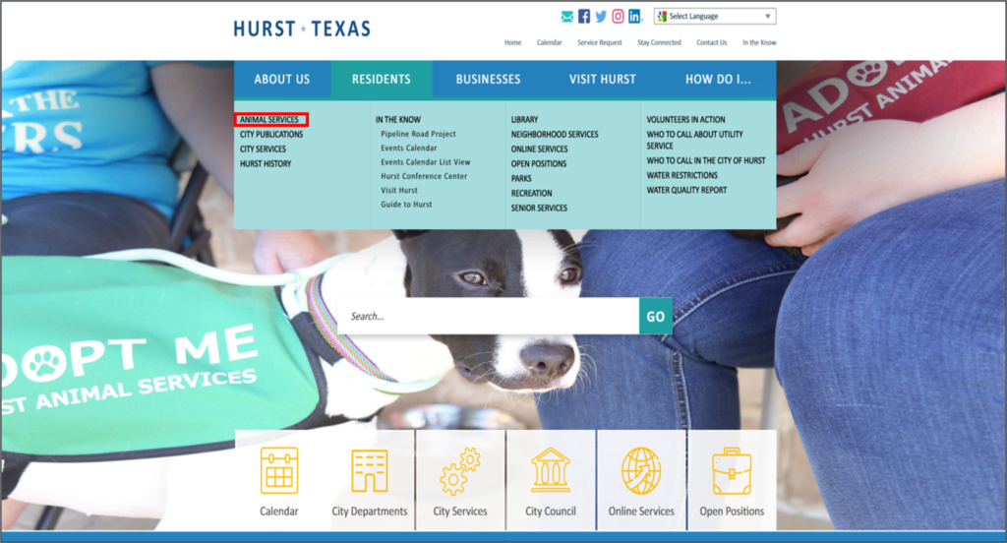
Task: Open the Visit Hurst submenu link
Action: pos(399,190)
